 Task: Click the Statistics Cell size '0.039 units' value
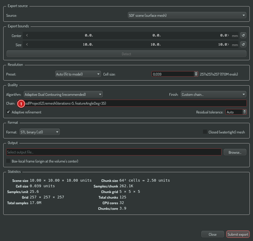pyautogui.click(x=42, y=186)
